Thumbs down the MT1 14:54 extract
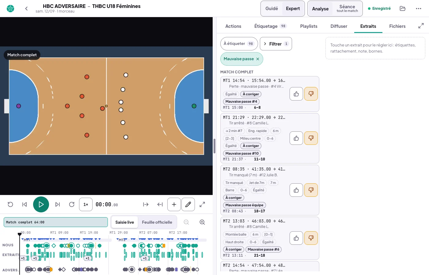The width and height of the screenshot is (429, 275). click(311, 94)
